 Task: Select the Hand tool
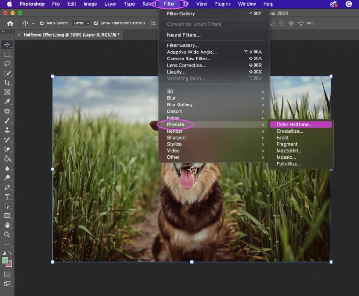[7, 225]
